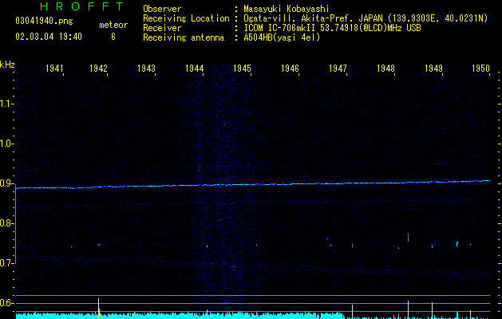Select observer name Masayuki Kobayashi
502x319 pixels.
click(287, 9)
